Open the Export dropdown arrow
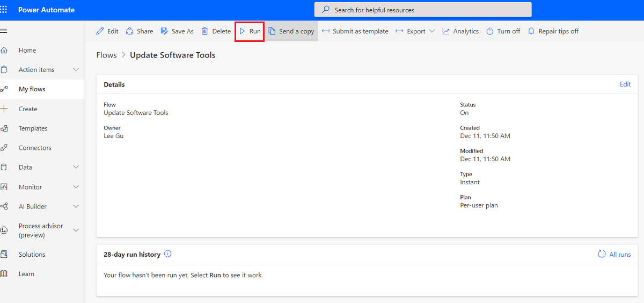 (x=432, y=31)
